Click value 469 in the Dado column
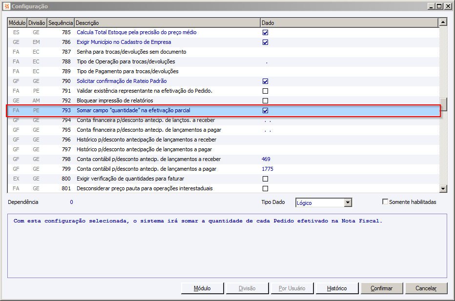Viewport: 455px width, 301px height. [266, 159]
